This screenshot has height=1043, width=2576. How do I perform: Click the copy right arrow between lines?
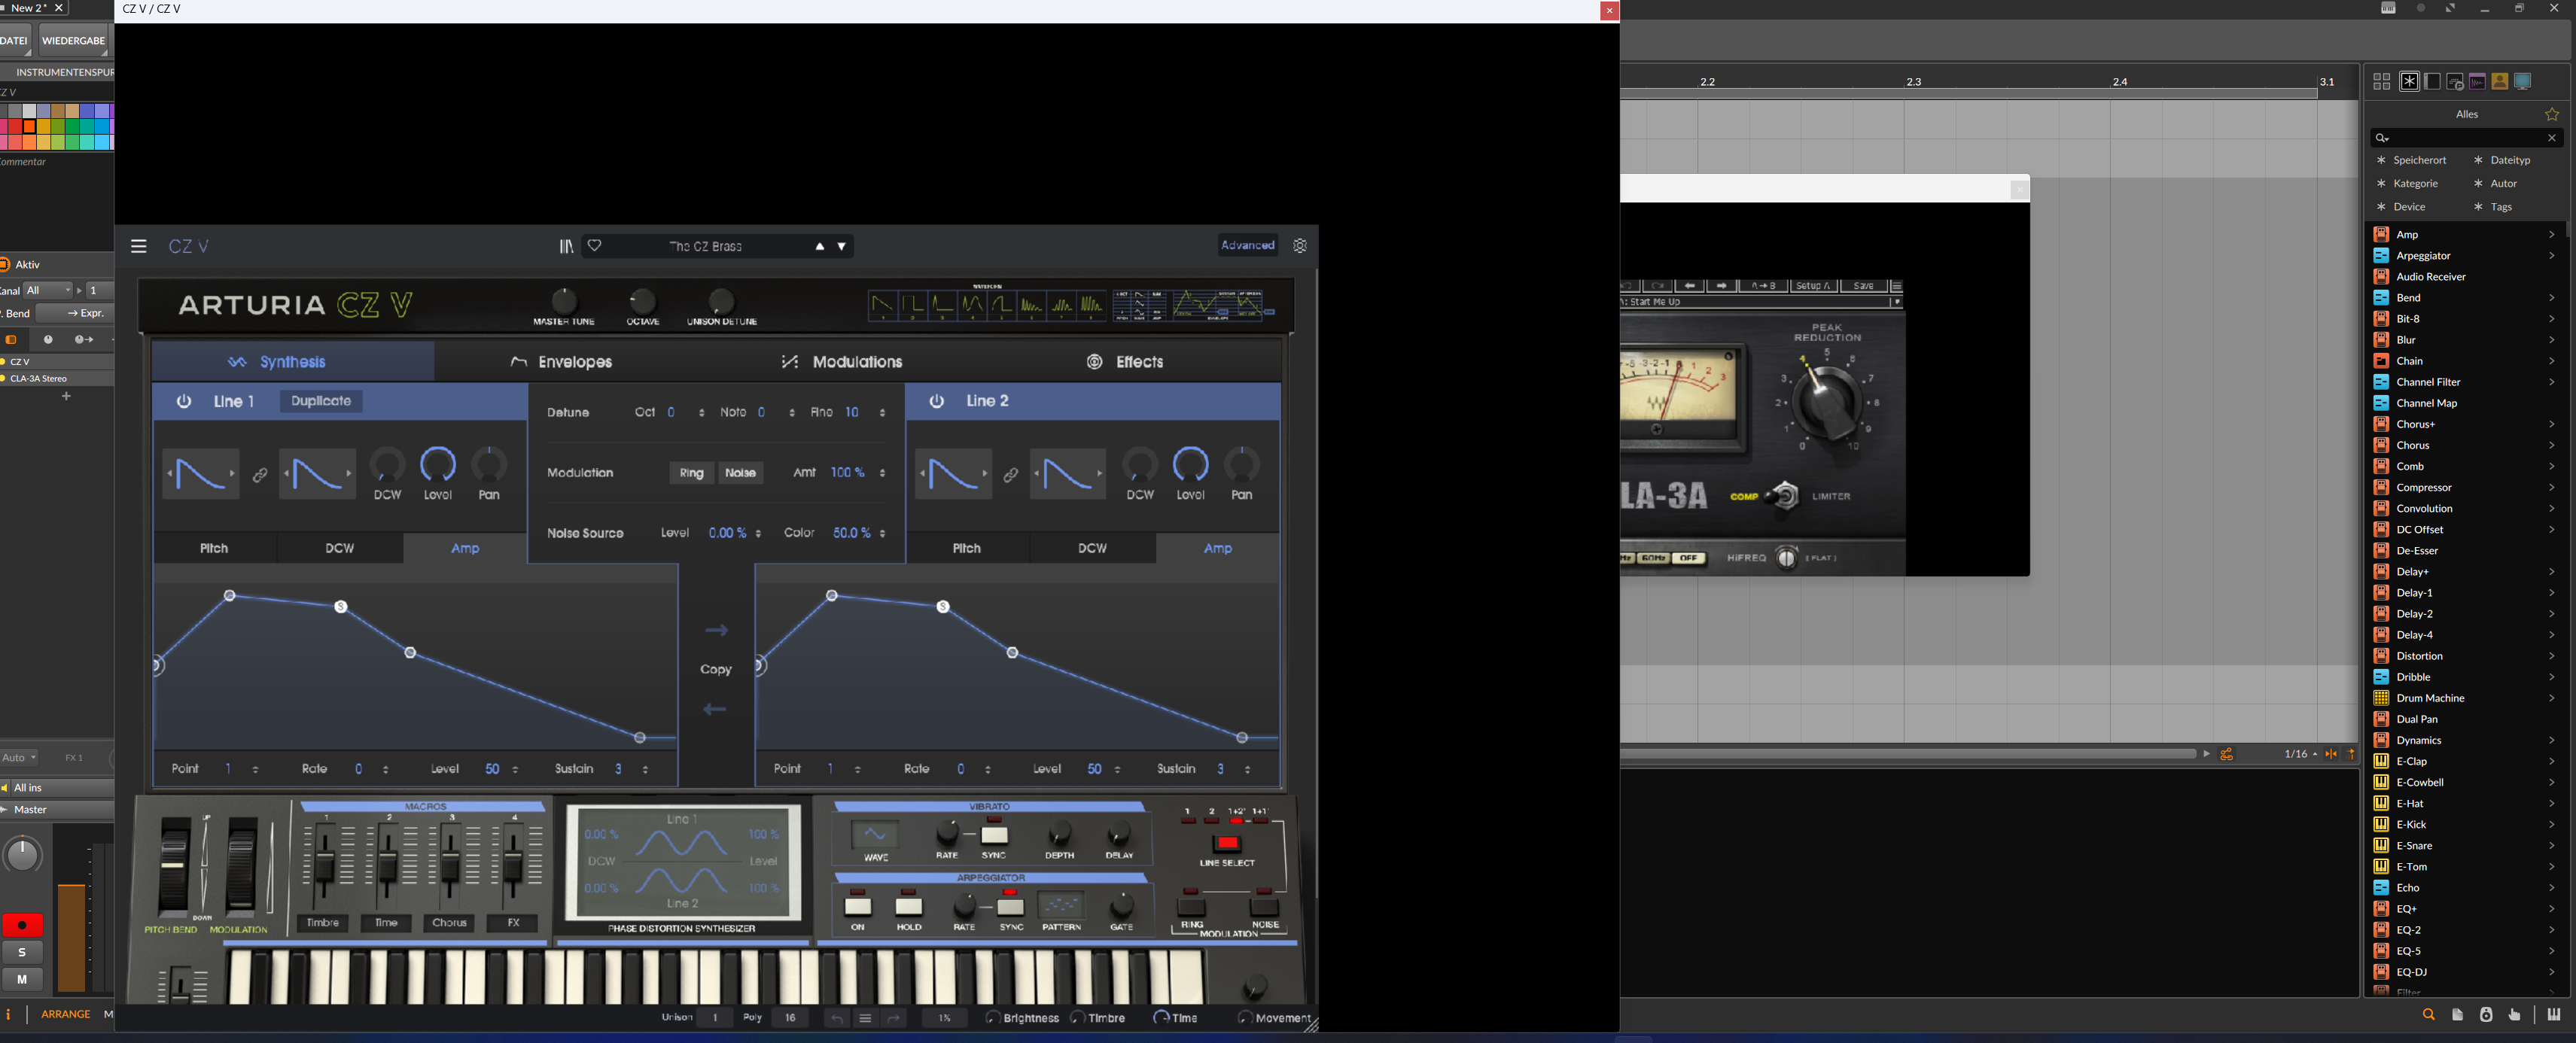pos(716,630)
